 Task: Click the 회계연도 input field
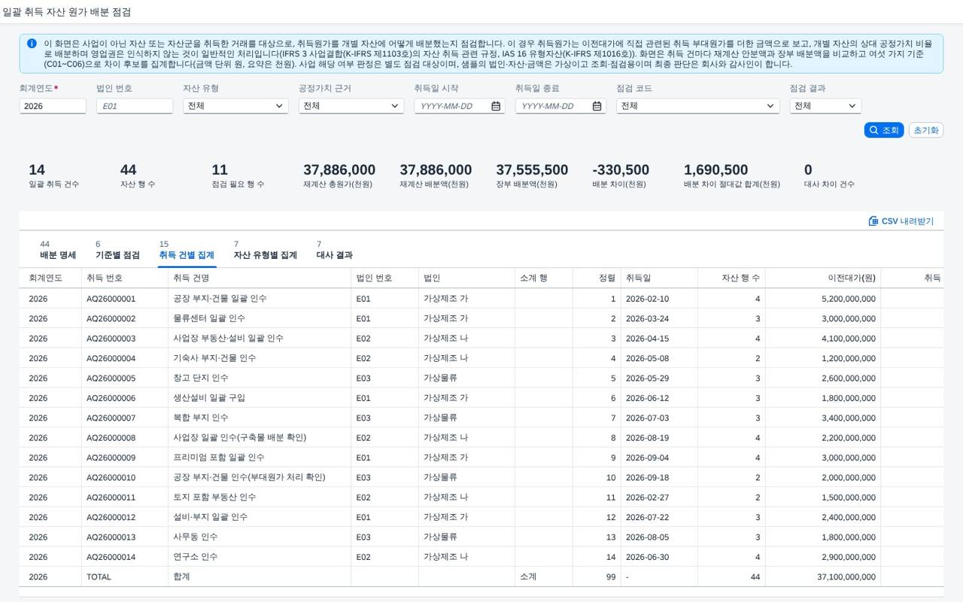53,106
